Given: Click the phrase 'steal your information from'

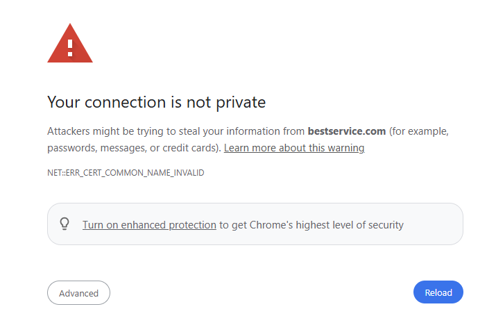Looking at the screenshot, I should pos(241,131).
